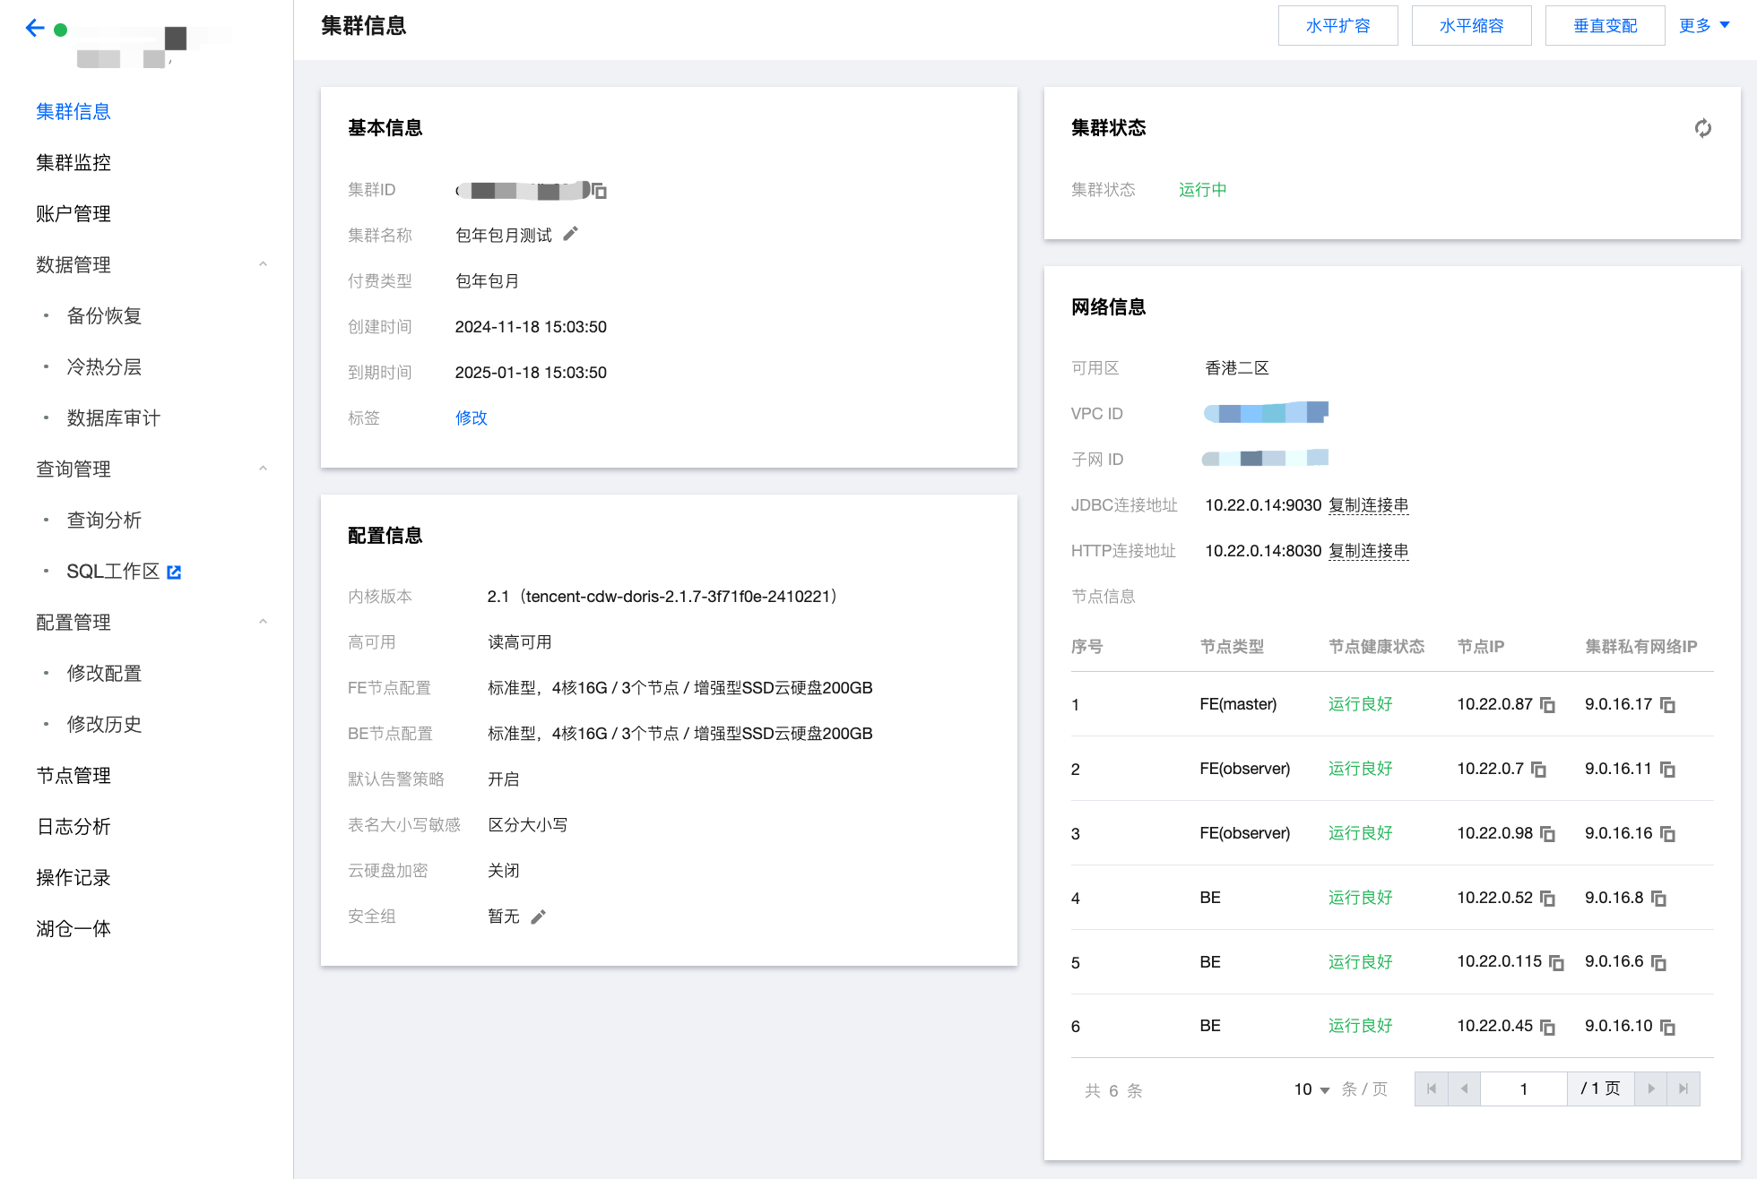Edit security group pencil icon
This screenshot has width=1757, height=1179.
tap(538, 917)
